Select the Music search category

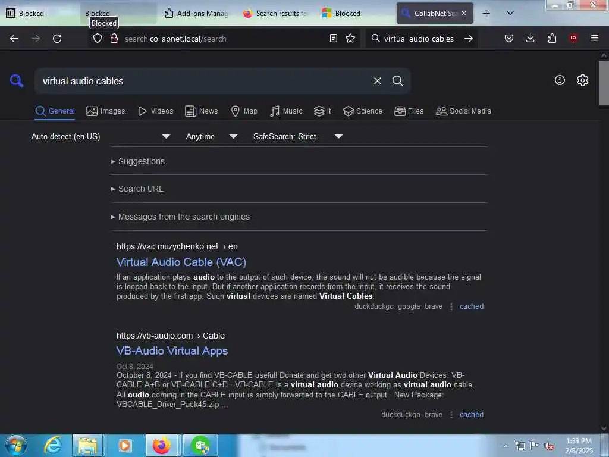(286, 111)
